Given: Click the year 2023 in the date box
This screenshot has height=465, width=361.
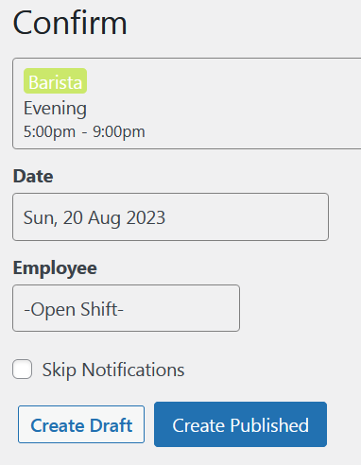Looking at the screenshot, I should click(146, 217).
